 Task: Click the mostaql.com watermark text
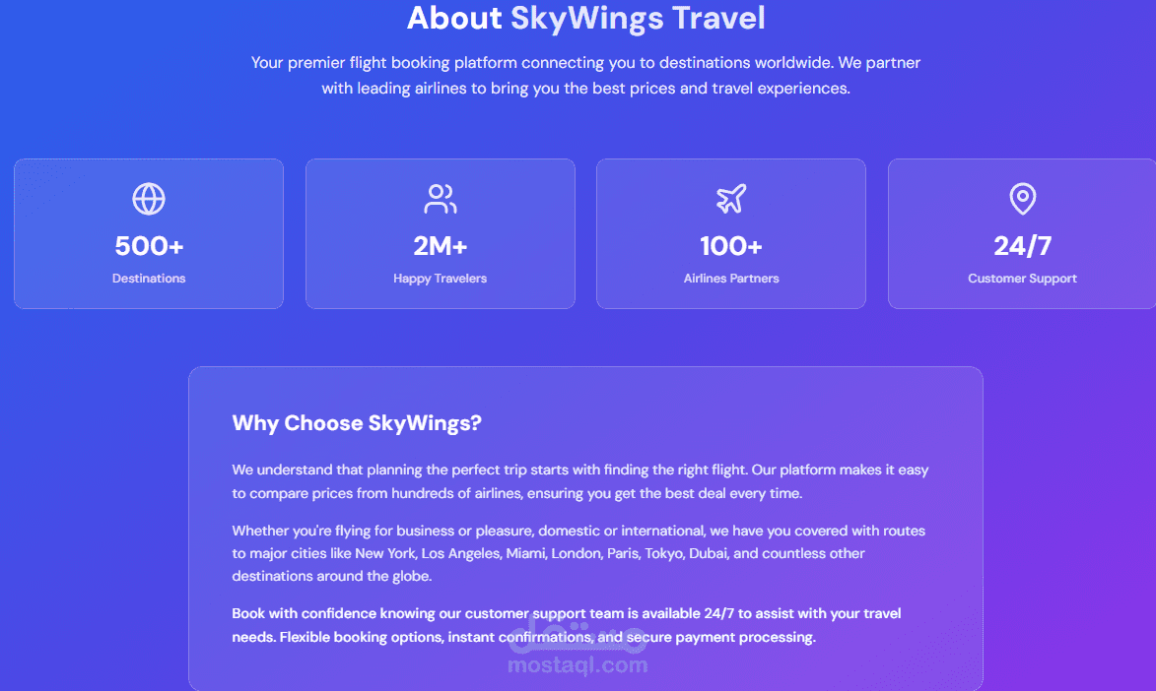[x=578, y=665]
